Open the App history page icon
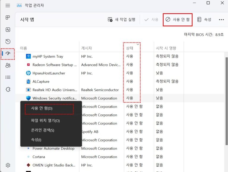The height and width of the screenshot is (172, 228). click(8, 42)
